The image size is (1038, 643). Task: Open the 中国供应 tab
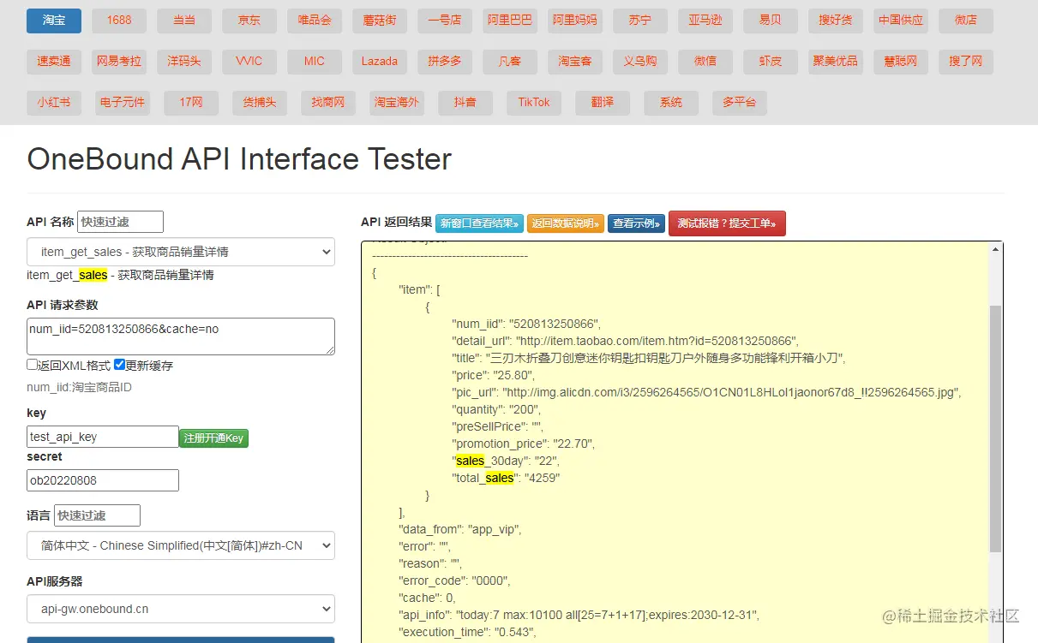901,21
